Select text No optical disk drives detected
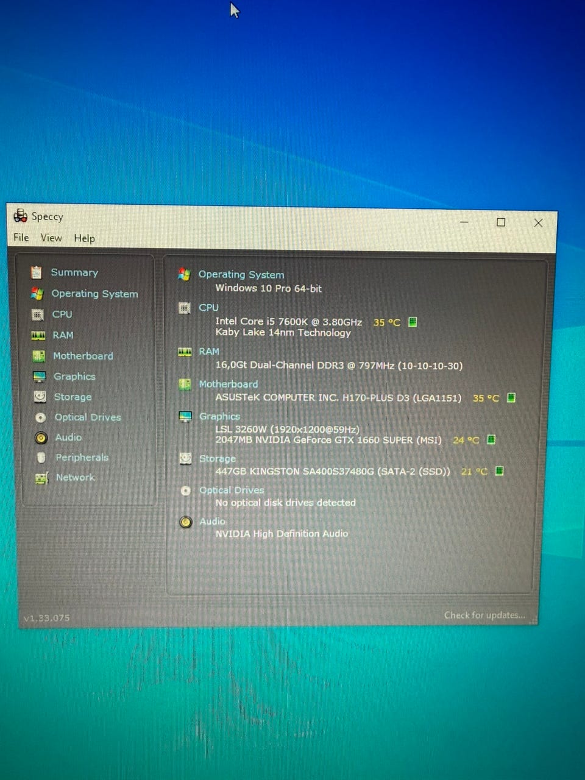 (285, 503)
